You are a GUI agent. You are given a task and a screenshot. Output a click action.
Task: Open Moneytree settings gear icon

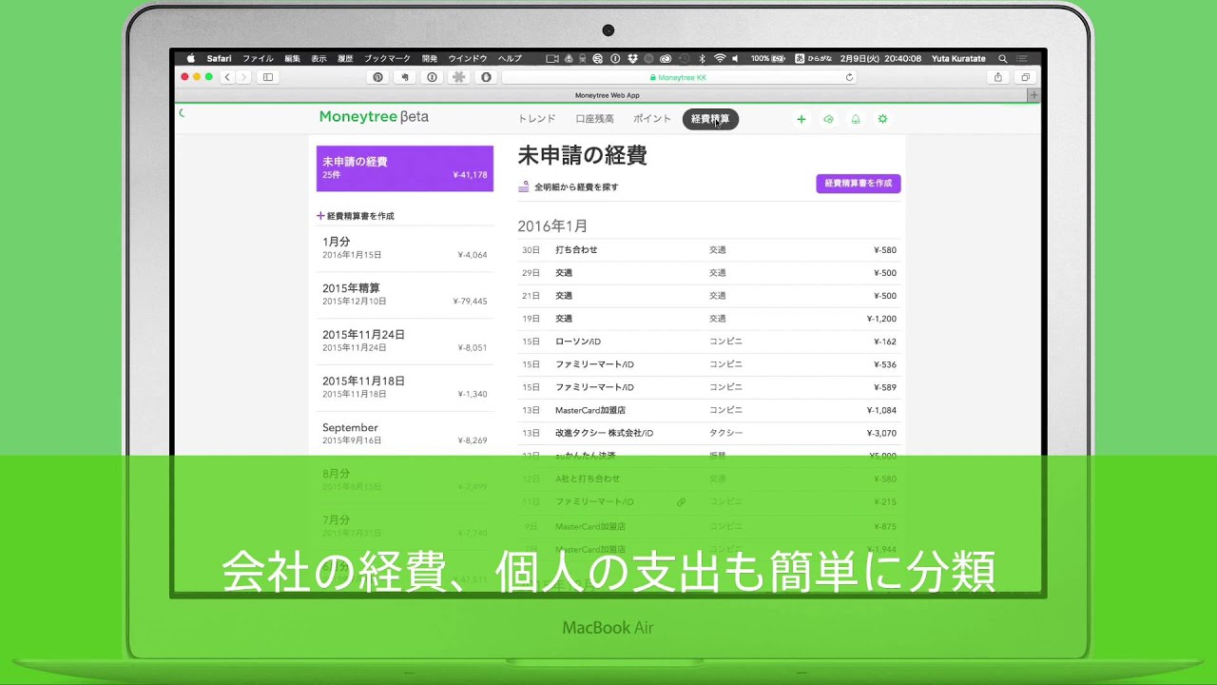point(882,119)
